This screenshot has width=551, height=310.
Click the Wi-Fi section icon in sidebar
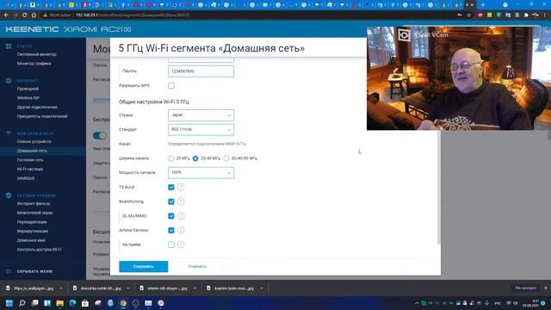[9, 133]
